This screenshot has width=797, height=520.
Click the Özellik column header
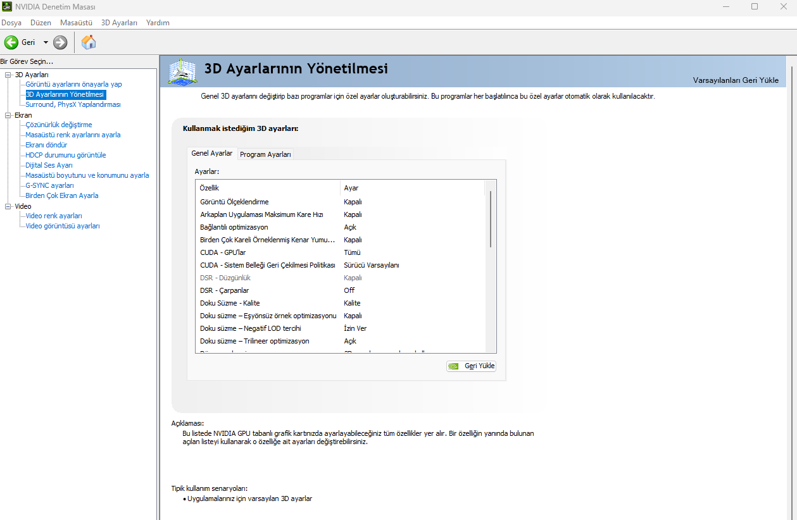pos(268,188)
